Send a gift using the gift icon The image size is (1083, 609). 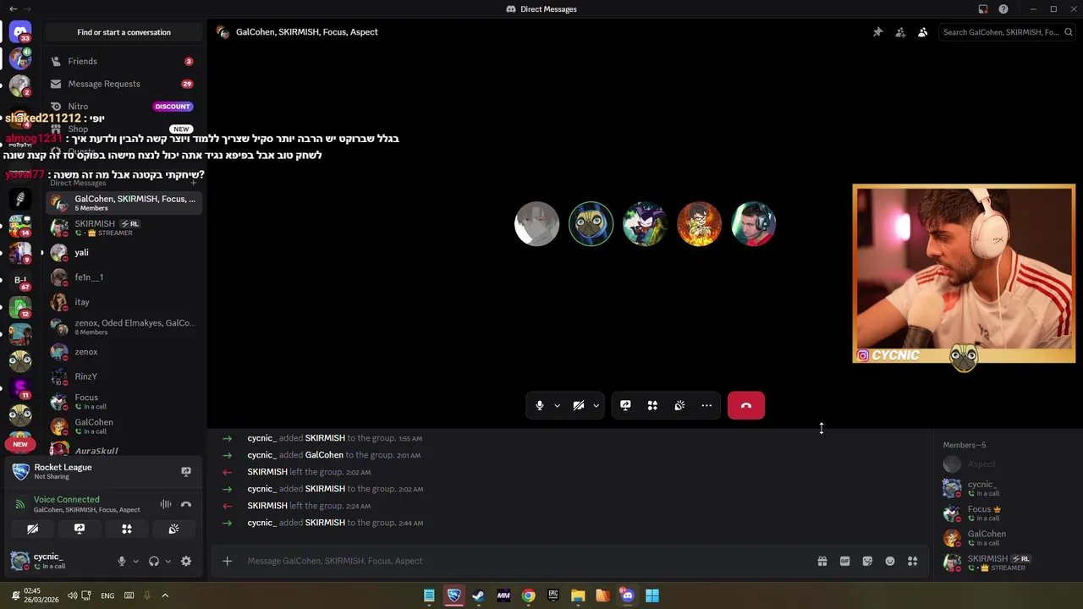[822, 561]
